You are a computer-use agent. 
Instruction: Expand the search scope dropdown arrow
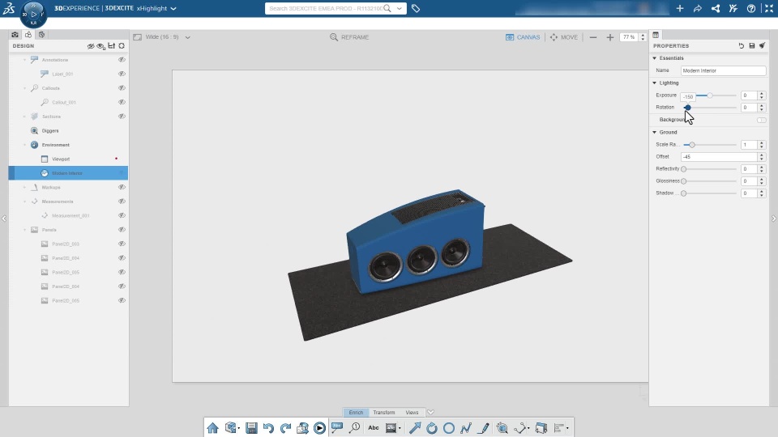[x=399, y=8]
